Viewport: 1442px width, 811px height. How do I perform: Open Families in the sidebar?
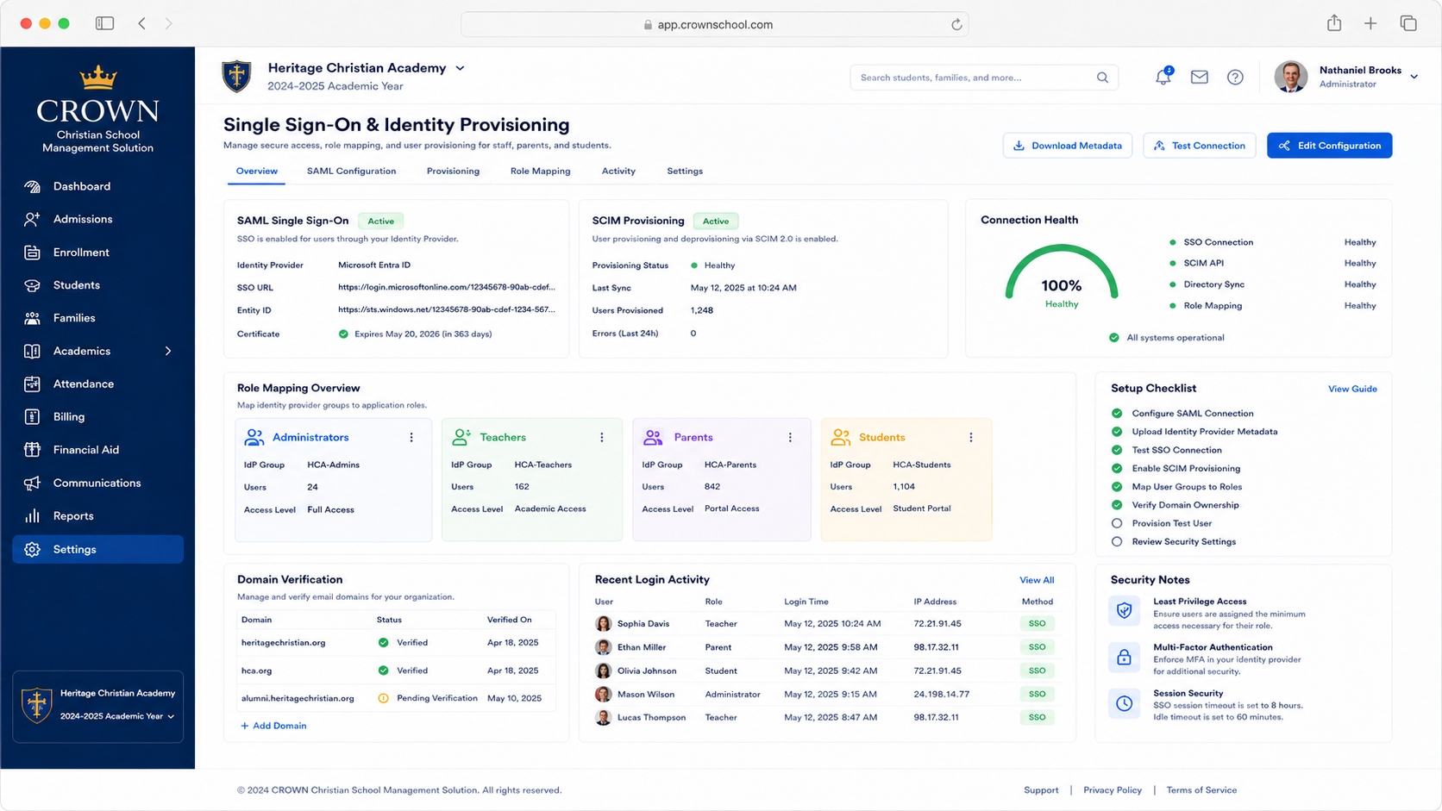[97, 318]
